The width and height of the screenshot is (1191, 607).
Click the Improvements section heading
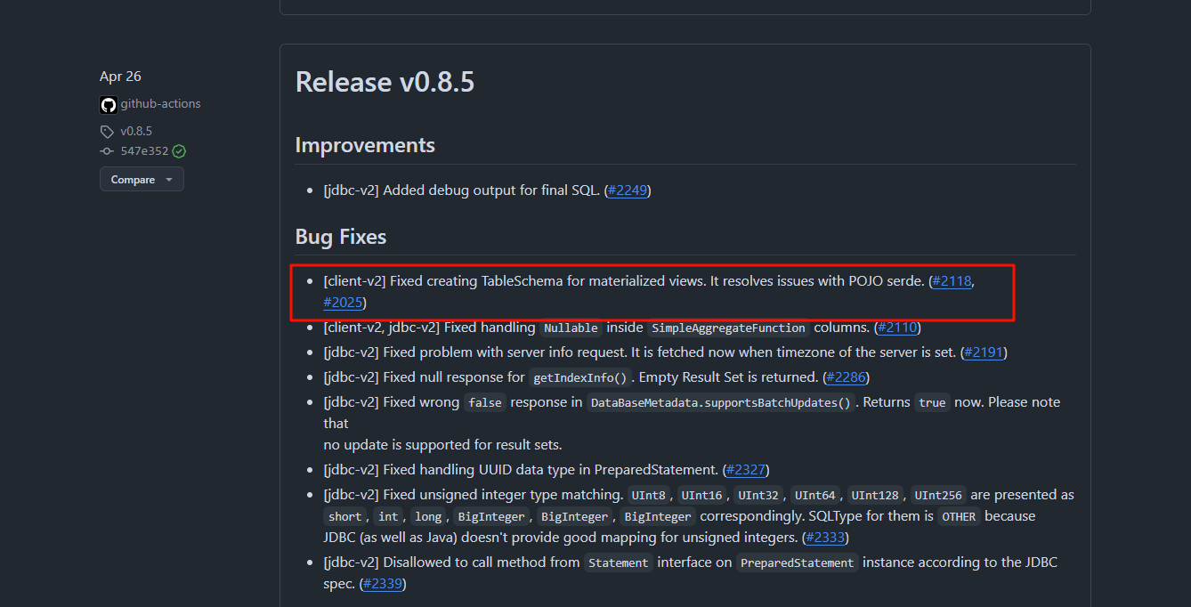[365, 145]
